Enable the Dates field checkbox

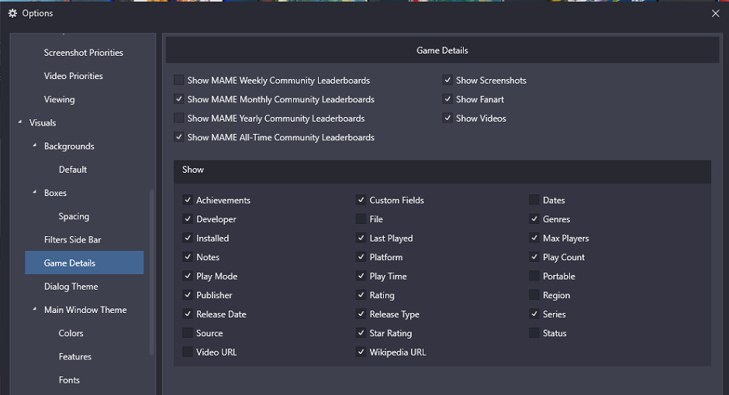pyautogui.click(x=534, y=200)
